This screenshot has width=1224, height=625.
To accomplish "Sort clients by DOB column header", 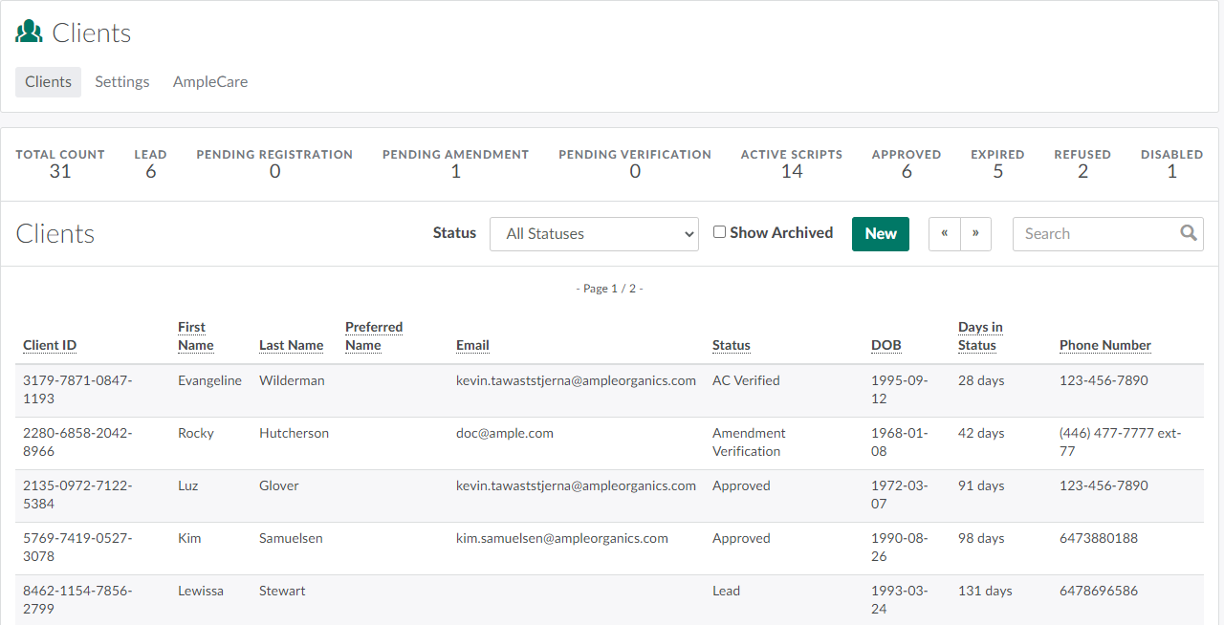I will tap(885, 346).
